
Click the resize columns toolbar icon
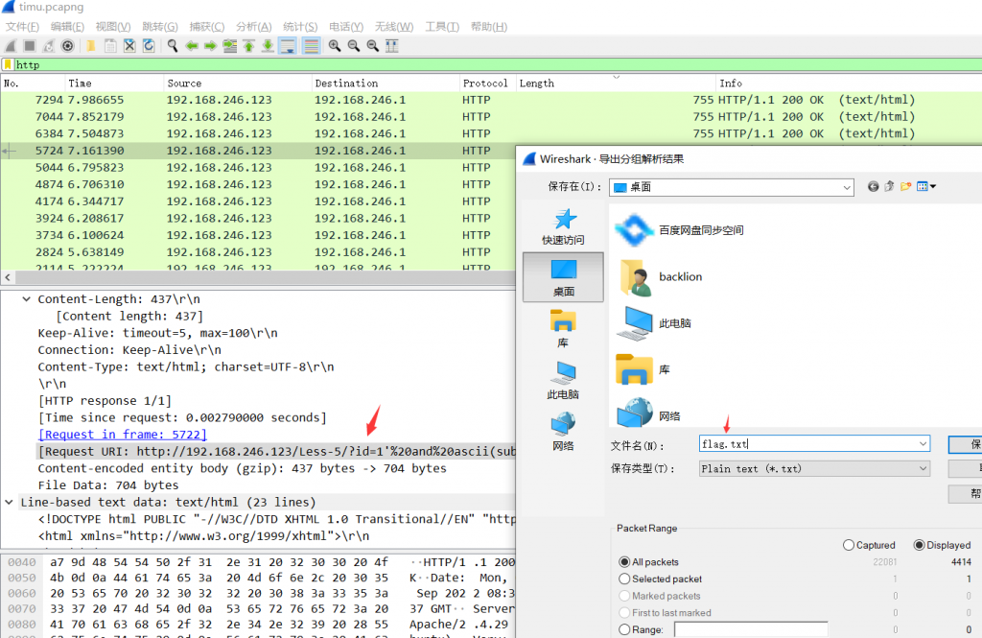tap(391, 45)
